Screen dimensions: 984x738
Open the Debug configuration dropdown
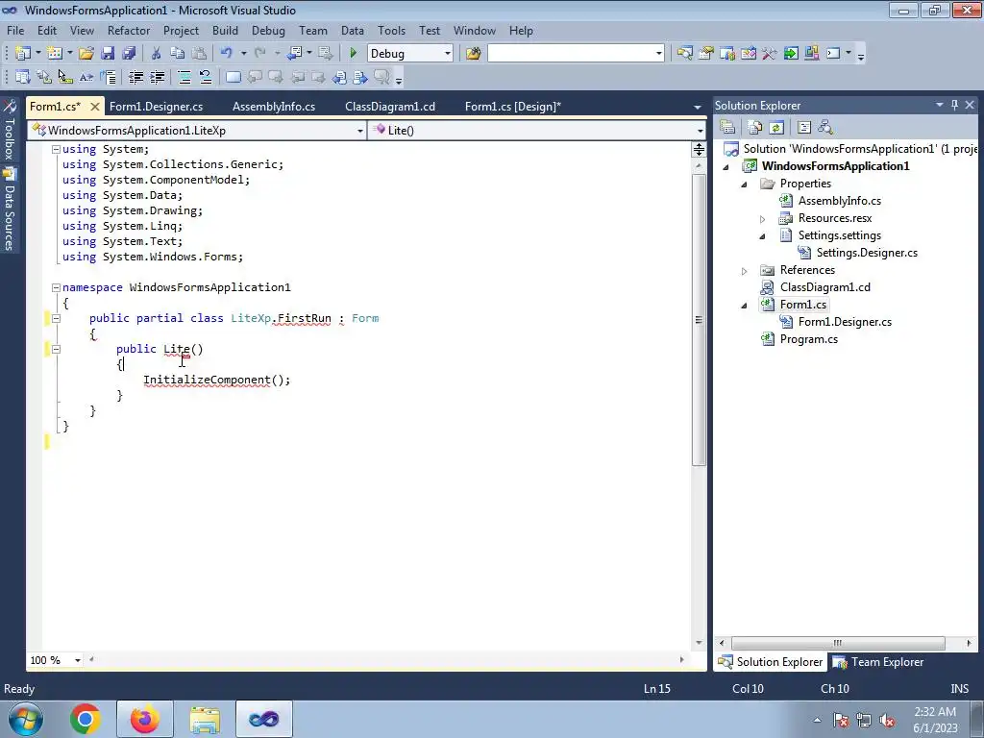(448, 54)
